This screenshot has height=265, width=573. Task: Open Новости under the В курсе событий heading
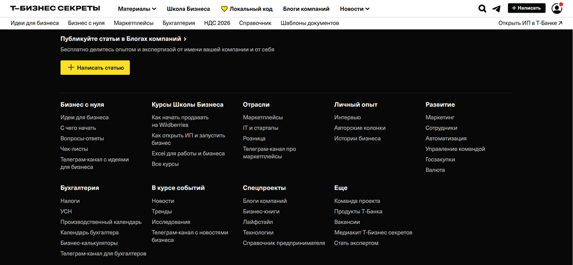[163, 201]
